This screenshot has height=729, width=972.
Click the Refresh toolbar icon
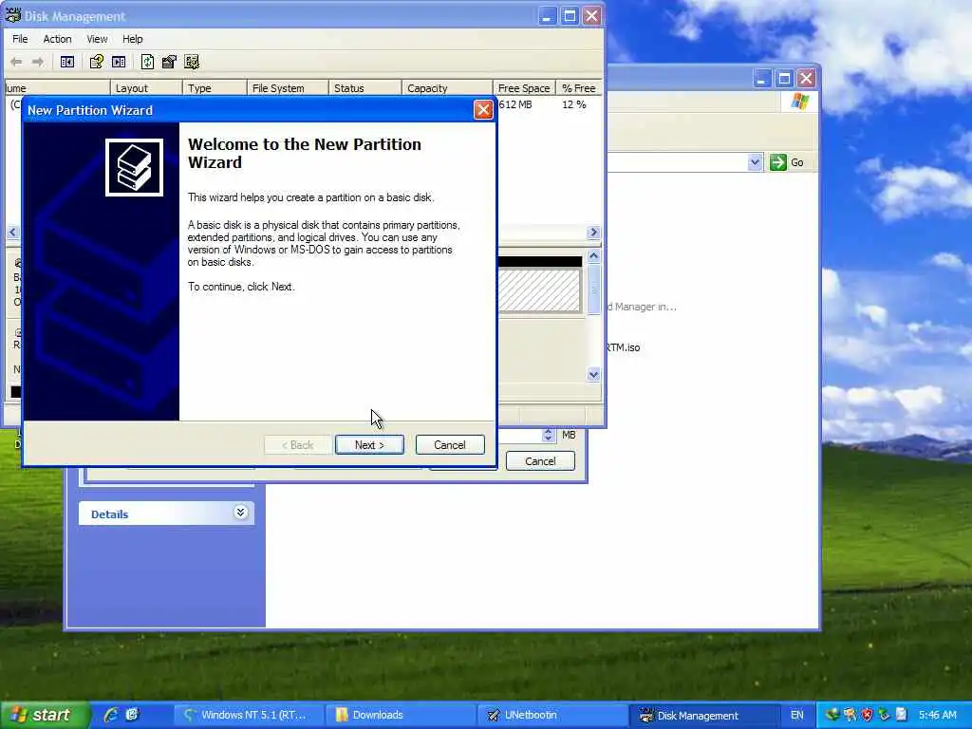pyautogui.click(x=147, y=62)
